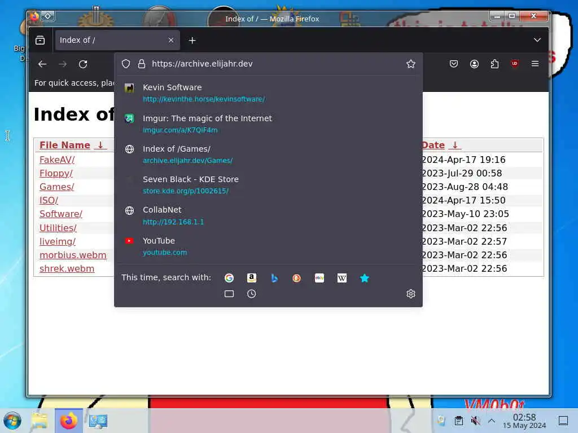The width and height of the screenshot is (578, 433).
Task: Click Firefox taskbar button
Action: tap(69, 421)
